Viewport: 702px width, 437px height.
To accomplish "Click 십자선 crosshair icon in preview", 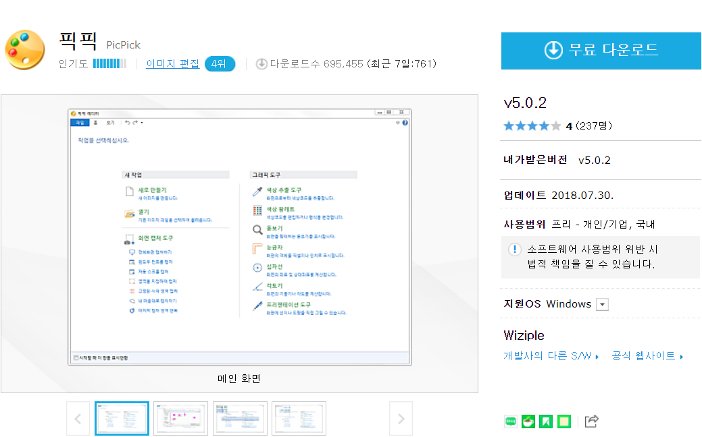I will (257, 268).
